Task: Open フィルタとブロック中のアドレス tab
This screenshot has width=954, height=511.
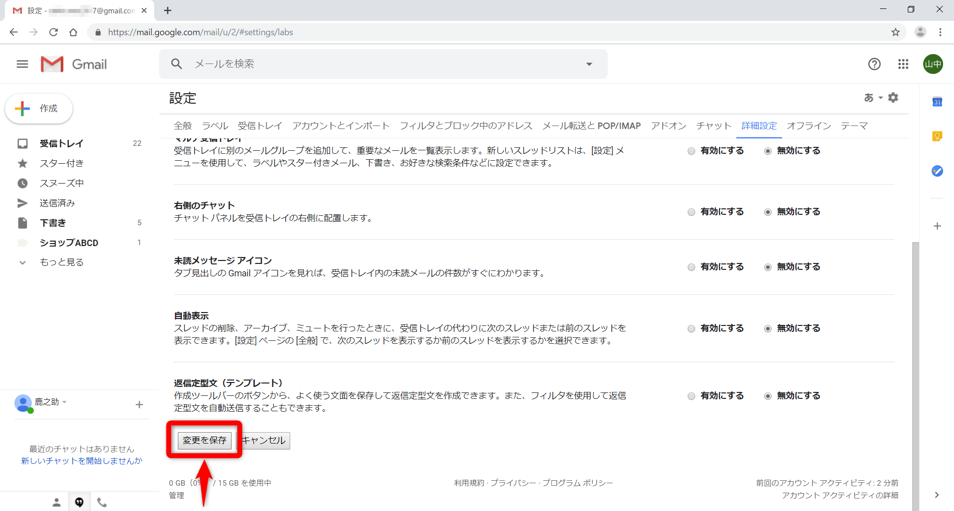Action: pos(466,126)
